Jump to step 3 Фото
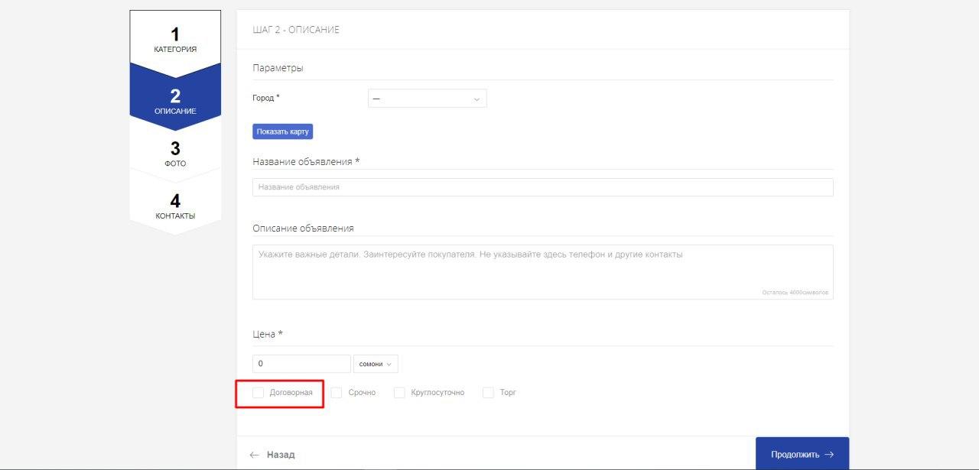Screen dimensions: 979x470 175,154
